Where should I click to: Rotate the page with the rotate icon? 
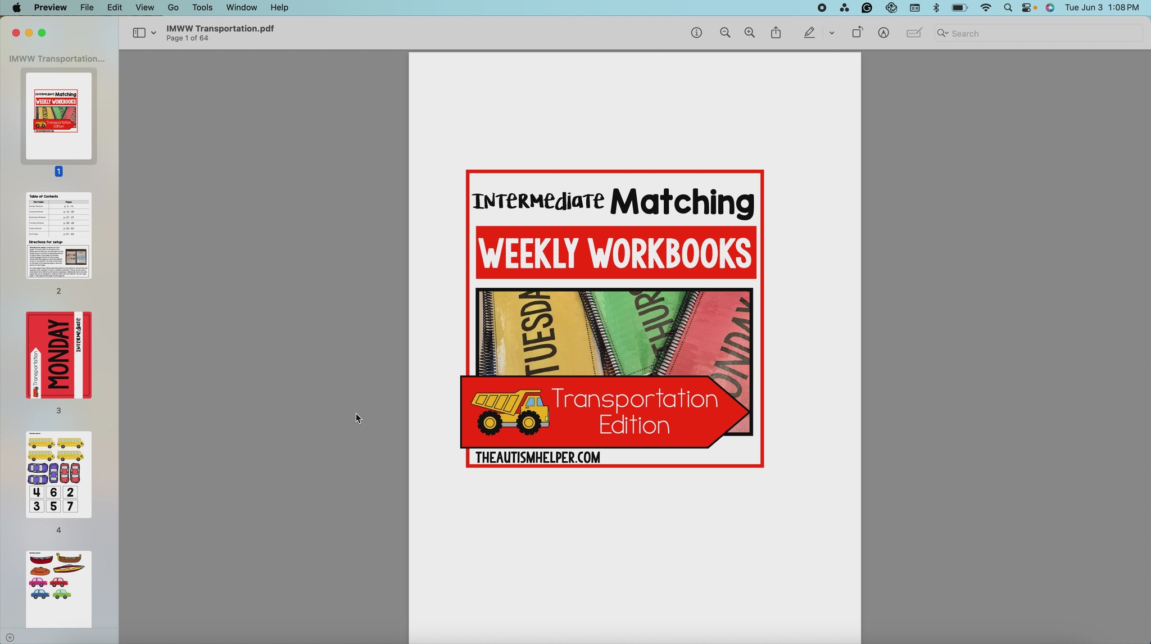857,33
